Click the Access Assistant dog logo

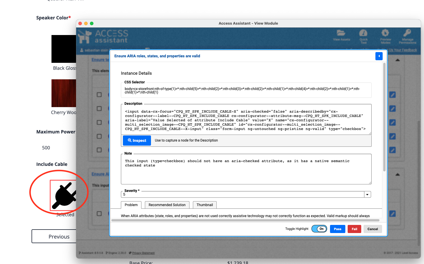pyautogui.click(x=84, y=36)
